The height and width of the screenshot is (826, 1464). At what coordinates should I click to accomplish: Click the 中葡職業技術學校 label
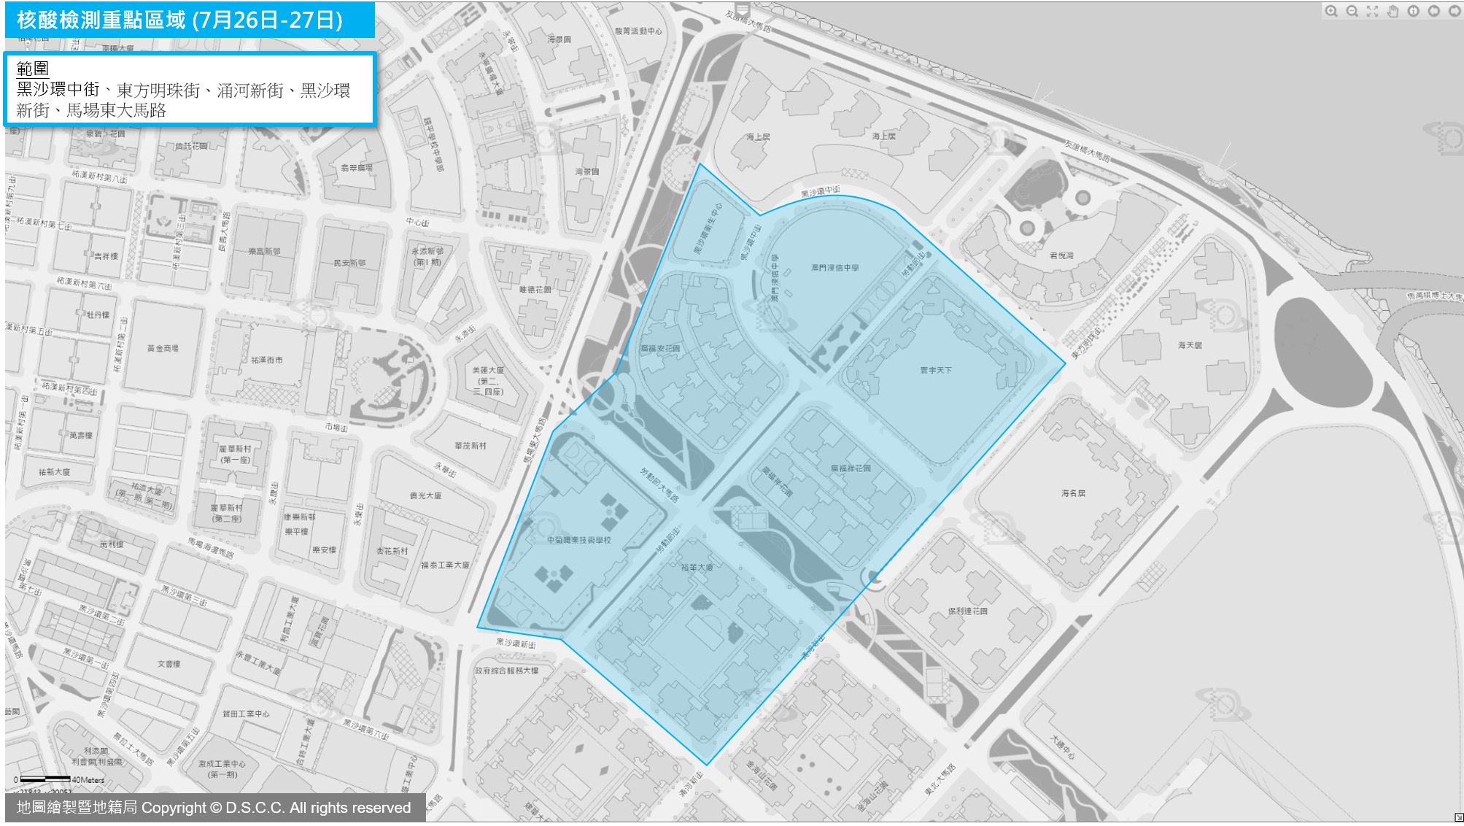579,541
